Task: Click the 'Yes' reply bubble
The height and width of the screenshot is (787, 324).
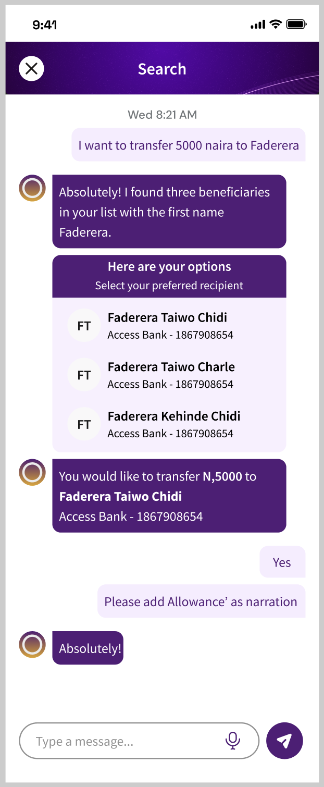Action: click(x=282, y=562)
